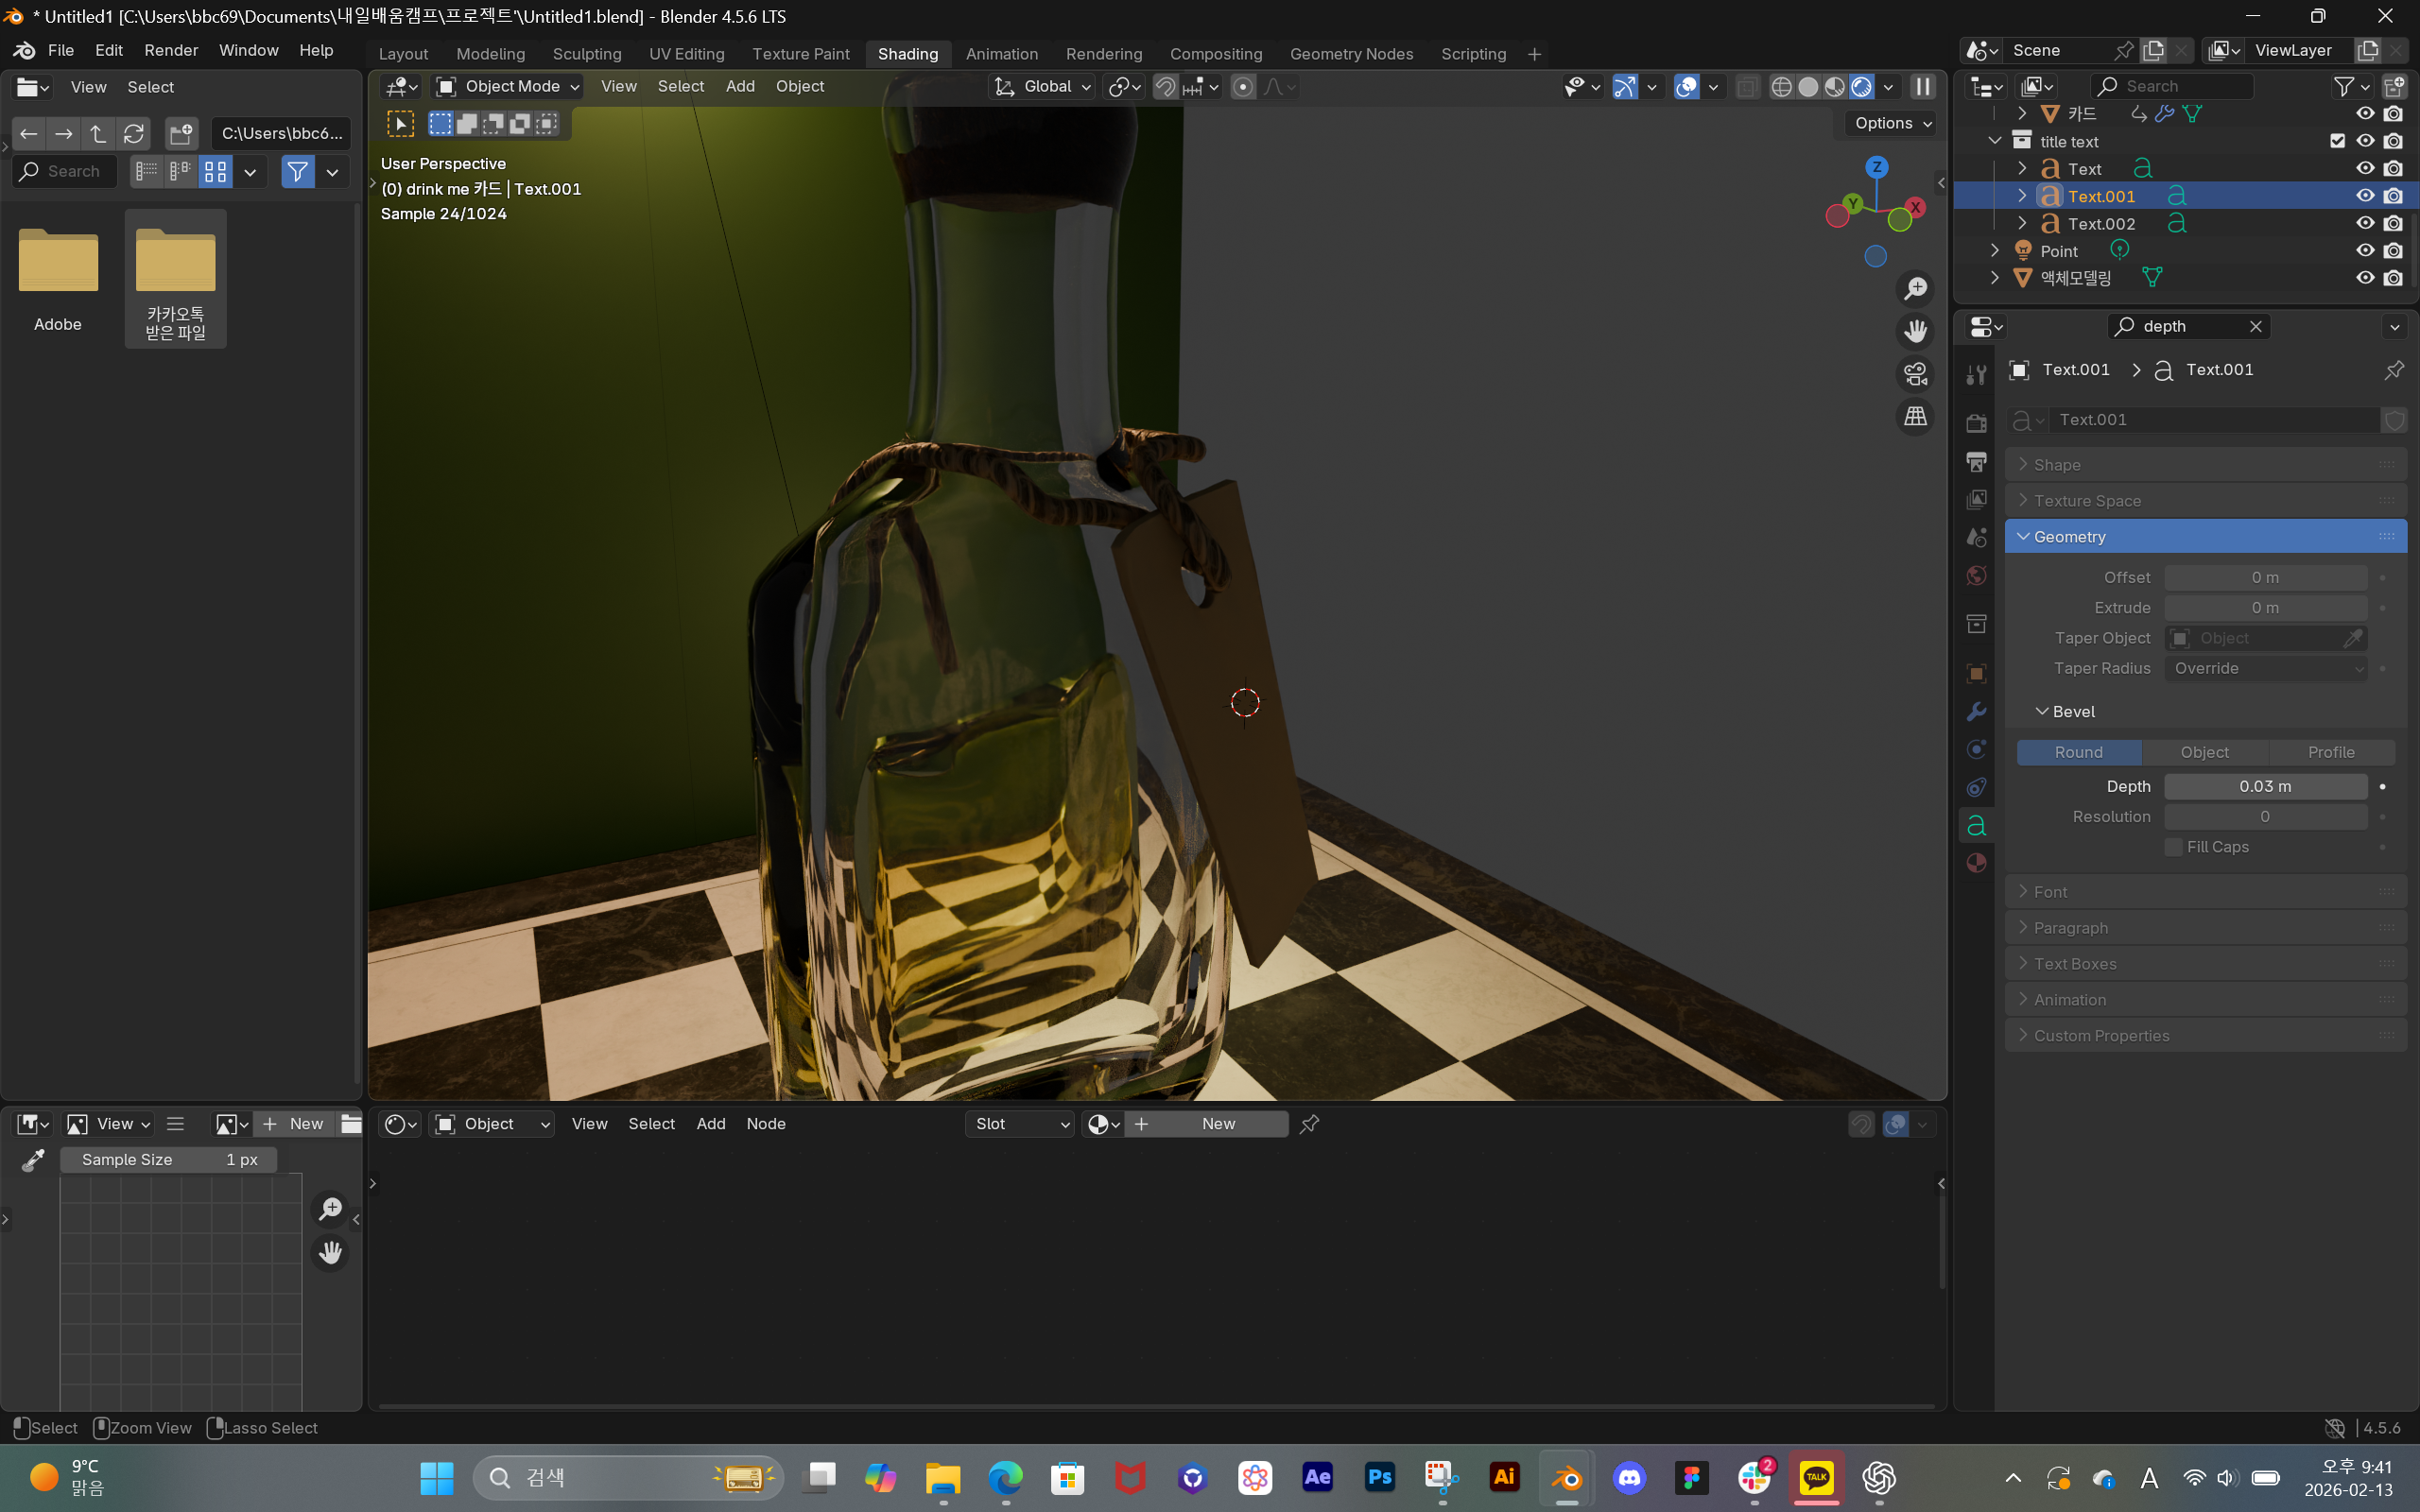Open the Object Mode dropdown

point(509,87)
